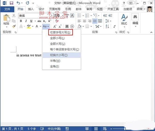Click the text highlight color button
The height and width of the screenshot is (131, 155).
(x=29, y=27)
